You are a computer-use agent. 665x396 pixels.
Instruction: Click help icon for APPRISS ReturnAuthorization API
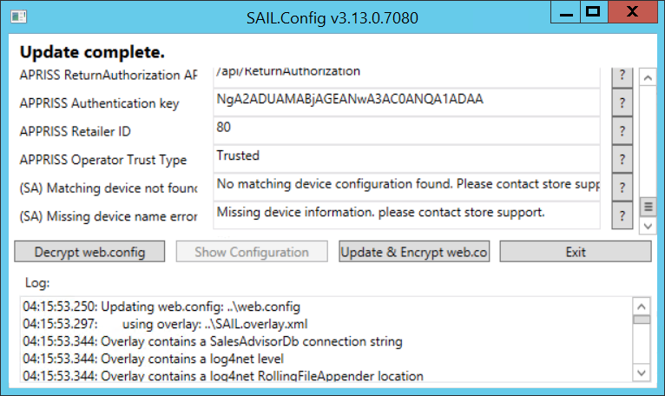click(x=622, y=76)
